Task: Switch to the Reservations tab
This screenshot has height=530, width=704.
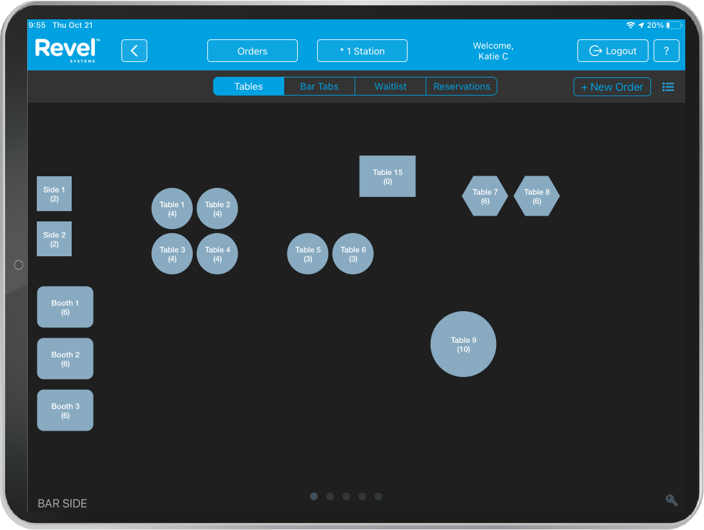Action: click(x=461, y=87)
